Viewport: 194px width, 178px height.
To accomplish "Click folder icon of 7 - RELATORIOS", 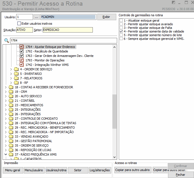I will click(16, 78).
